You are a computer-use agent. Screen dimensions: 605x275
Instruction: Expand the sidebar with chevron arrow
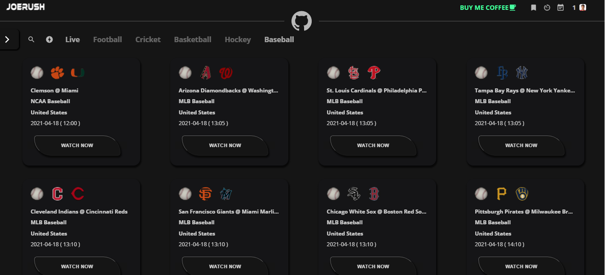click(7, 39)
